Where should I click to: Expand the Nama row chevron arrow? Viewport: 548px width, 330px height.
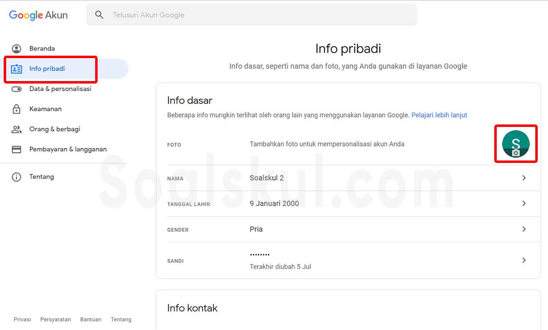coord(524,178)
